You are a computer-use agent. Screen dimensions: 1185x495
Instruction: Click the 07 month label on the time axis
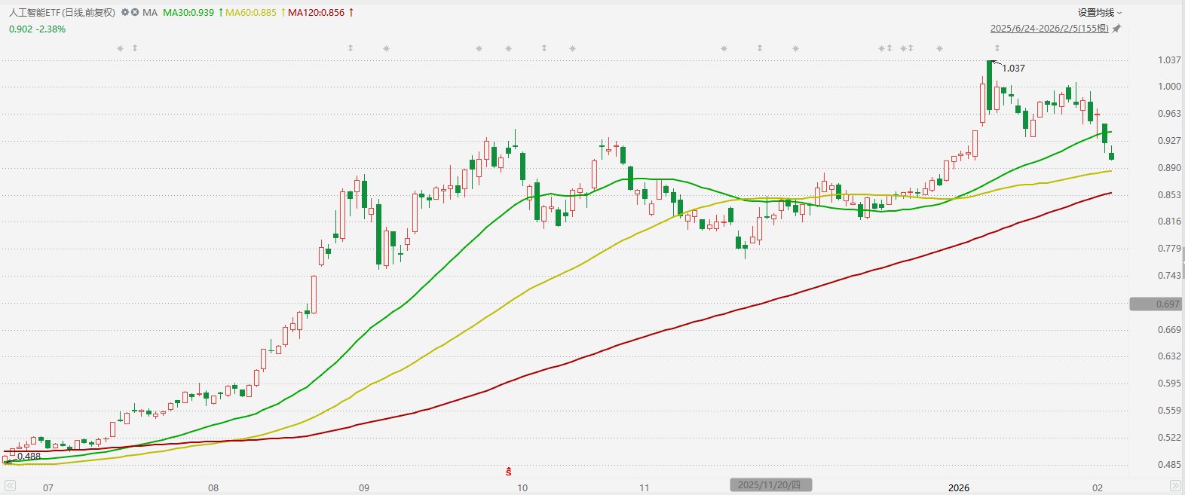48,487
